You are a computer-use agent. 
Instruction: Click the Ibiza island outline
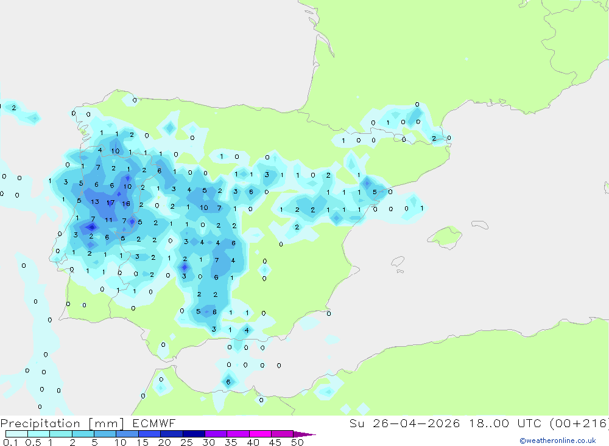(x=398, y=262)
